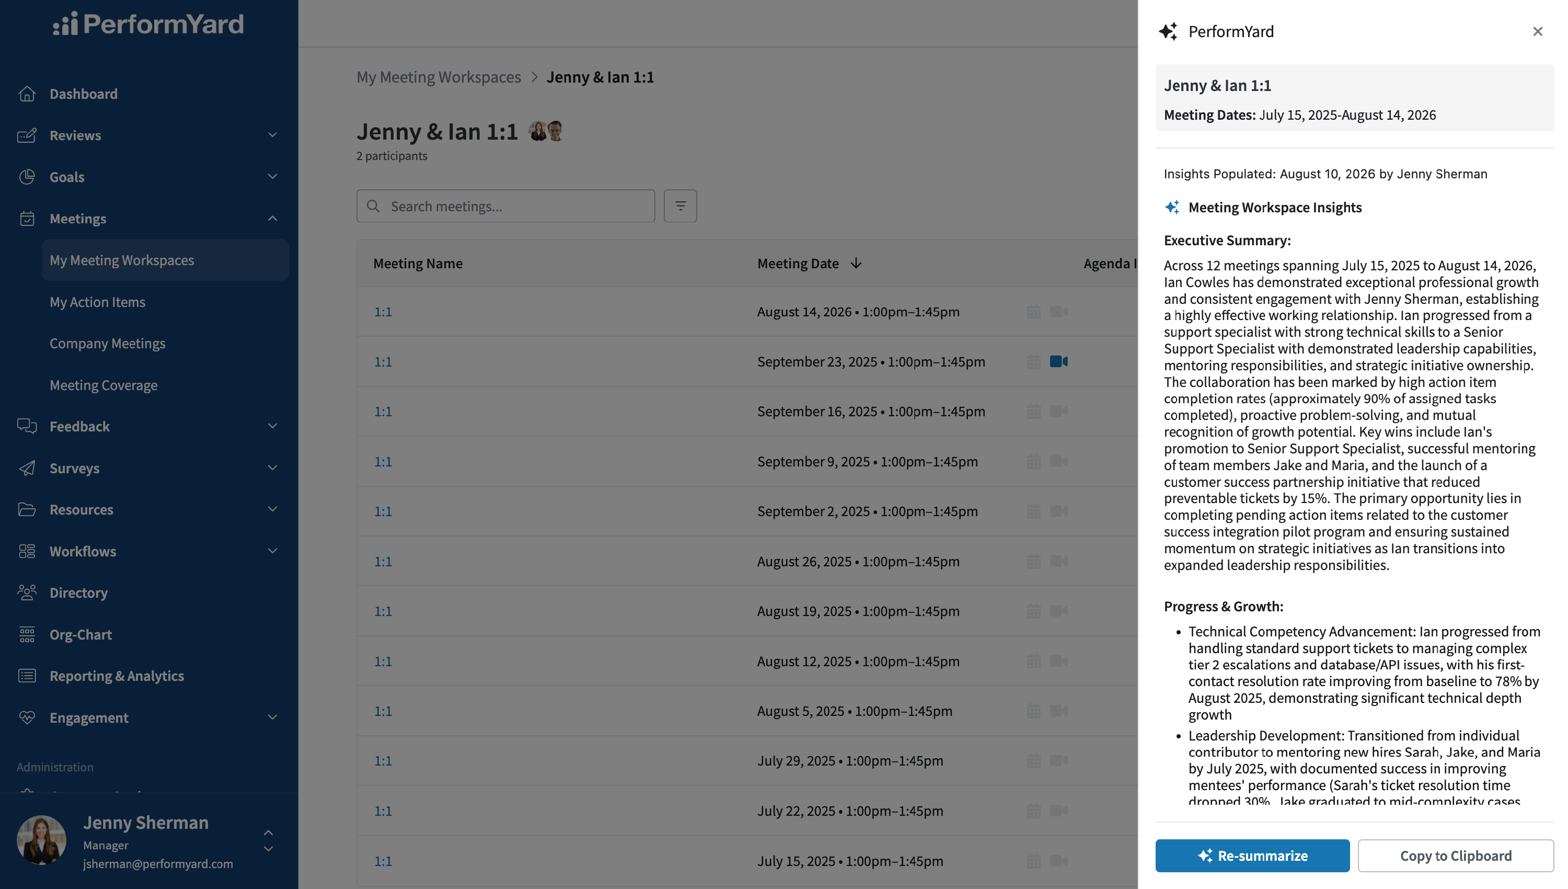Image resolution: width=1568 pixels, height=889 pixels.
Task: Expand the Feedback menu chevron
Action: point(273,426)
